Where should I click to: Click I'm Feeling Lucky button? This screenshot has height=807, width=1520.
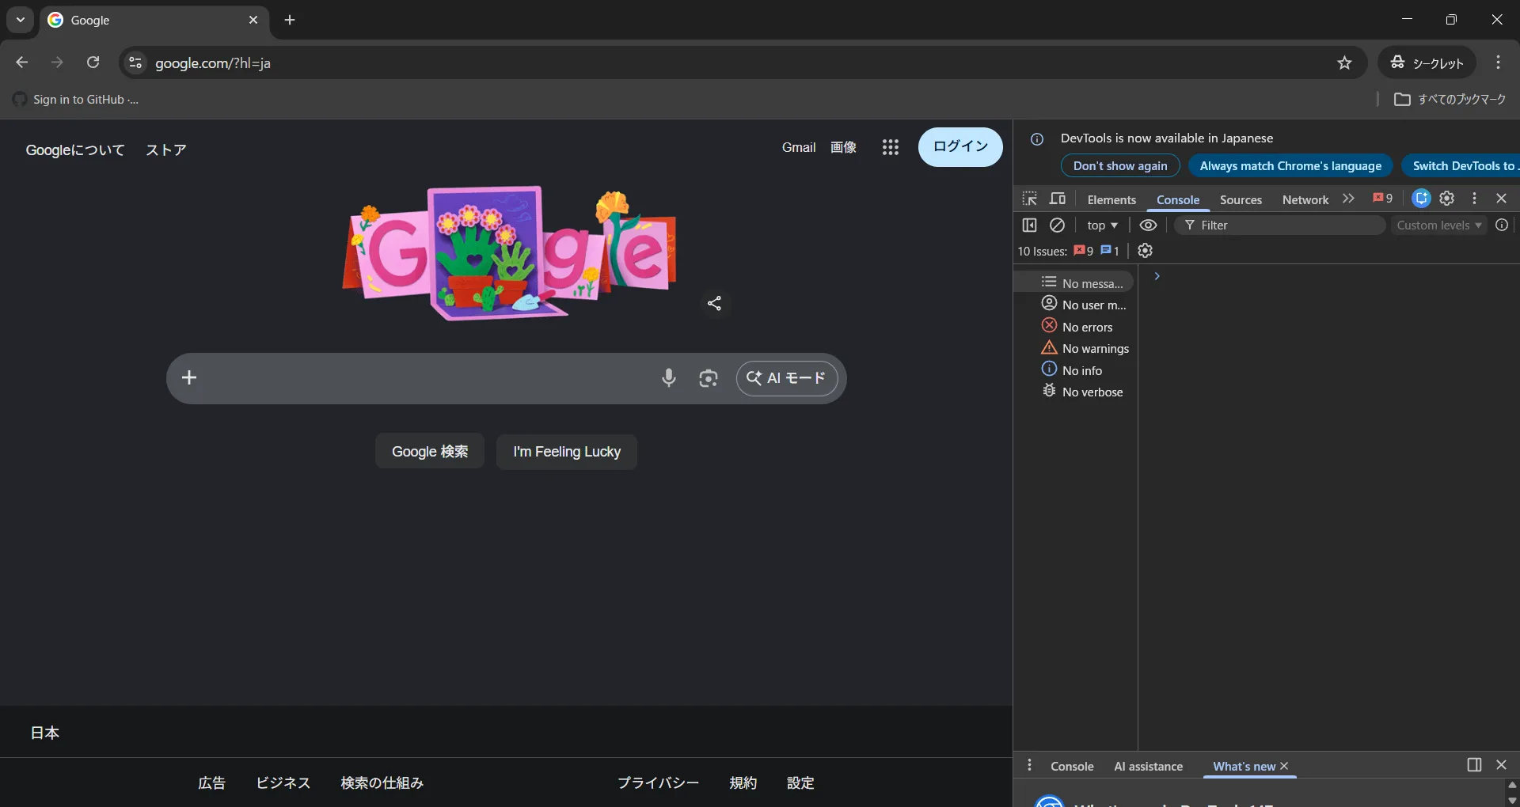[x=567, y=452]
